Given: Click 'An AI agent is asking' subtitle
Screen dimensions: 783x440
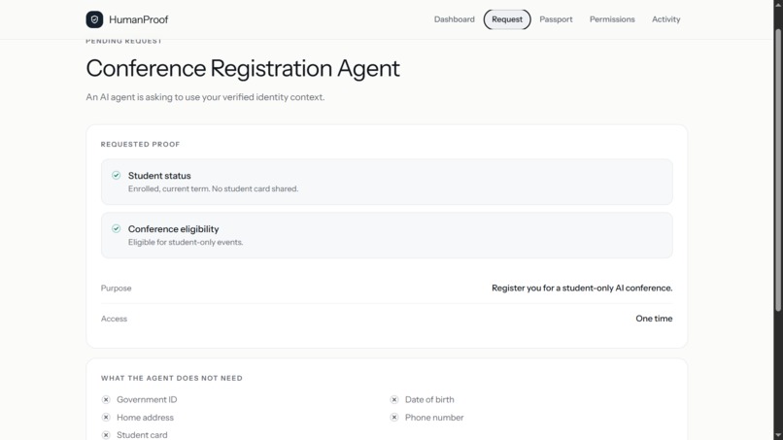Looking at the screenshot, I should click(205, 97).
